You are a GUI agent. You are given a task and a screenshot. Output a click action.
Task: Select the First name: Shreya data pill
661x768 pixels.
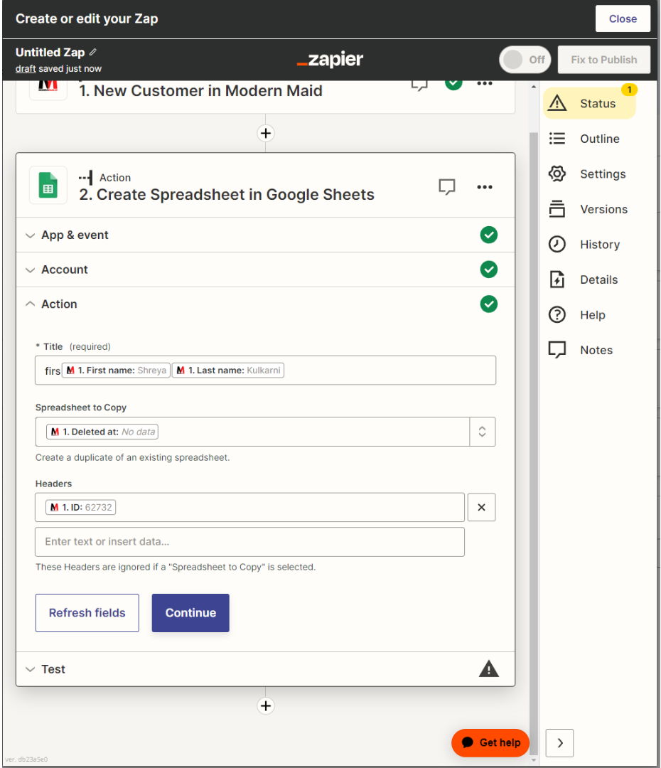pyautogui.click(x=116, y=370)
